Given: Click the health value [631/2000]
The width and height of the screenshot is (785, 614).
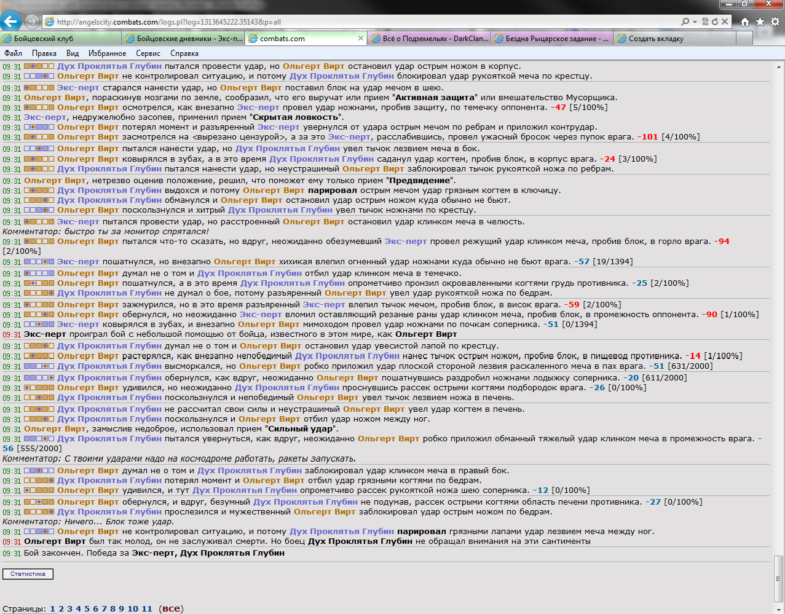Looking at the screenshot, I should [x=690, y=366].
